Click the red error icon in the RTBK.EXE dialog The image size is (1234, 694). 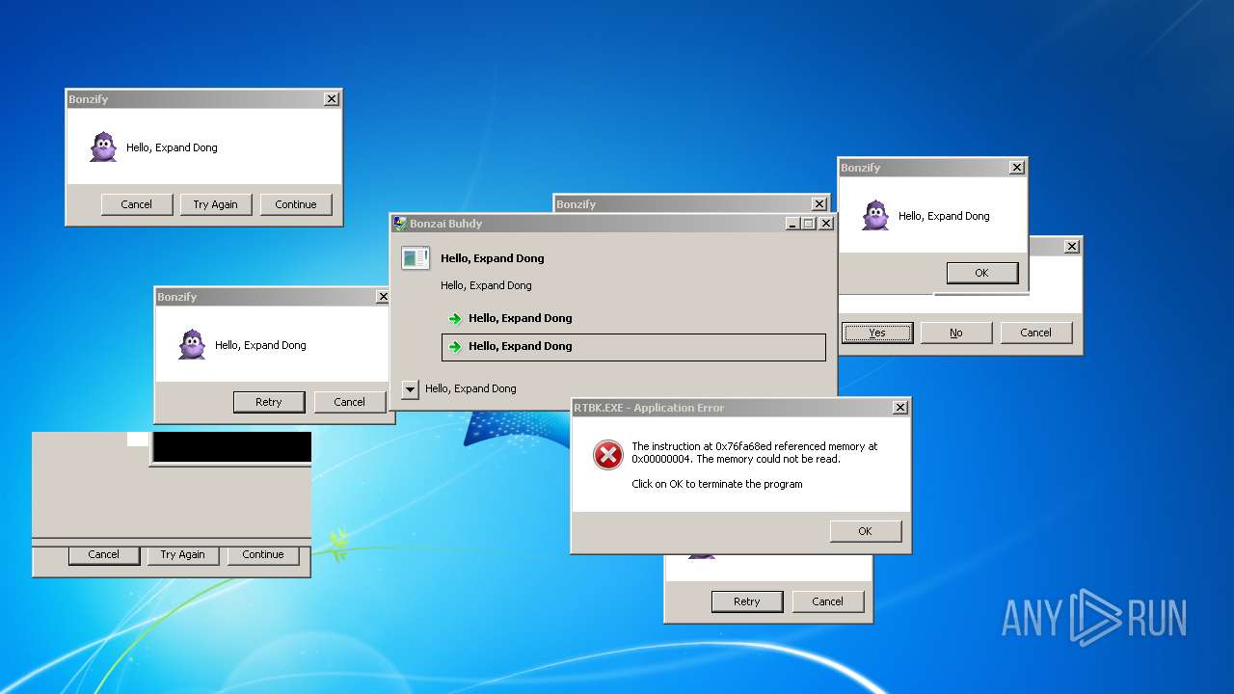pos(607,455)
